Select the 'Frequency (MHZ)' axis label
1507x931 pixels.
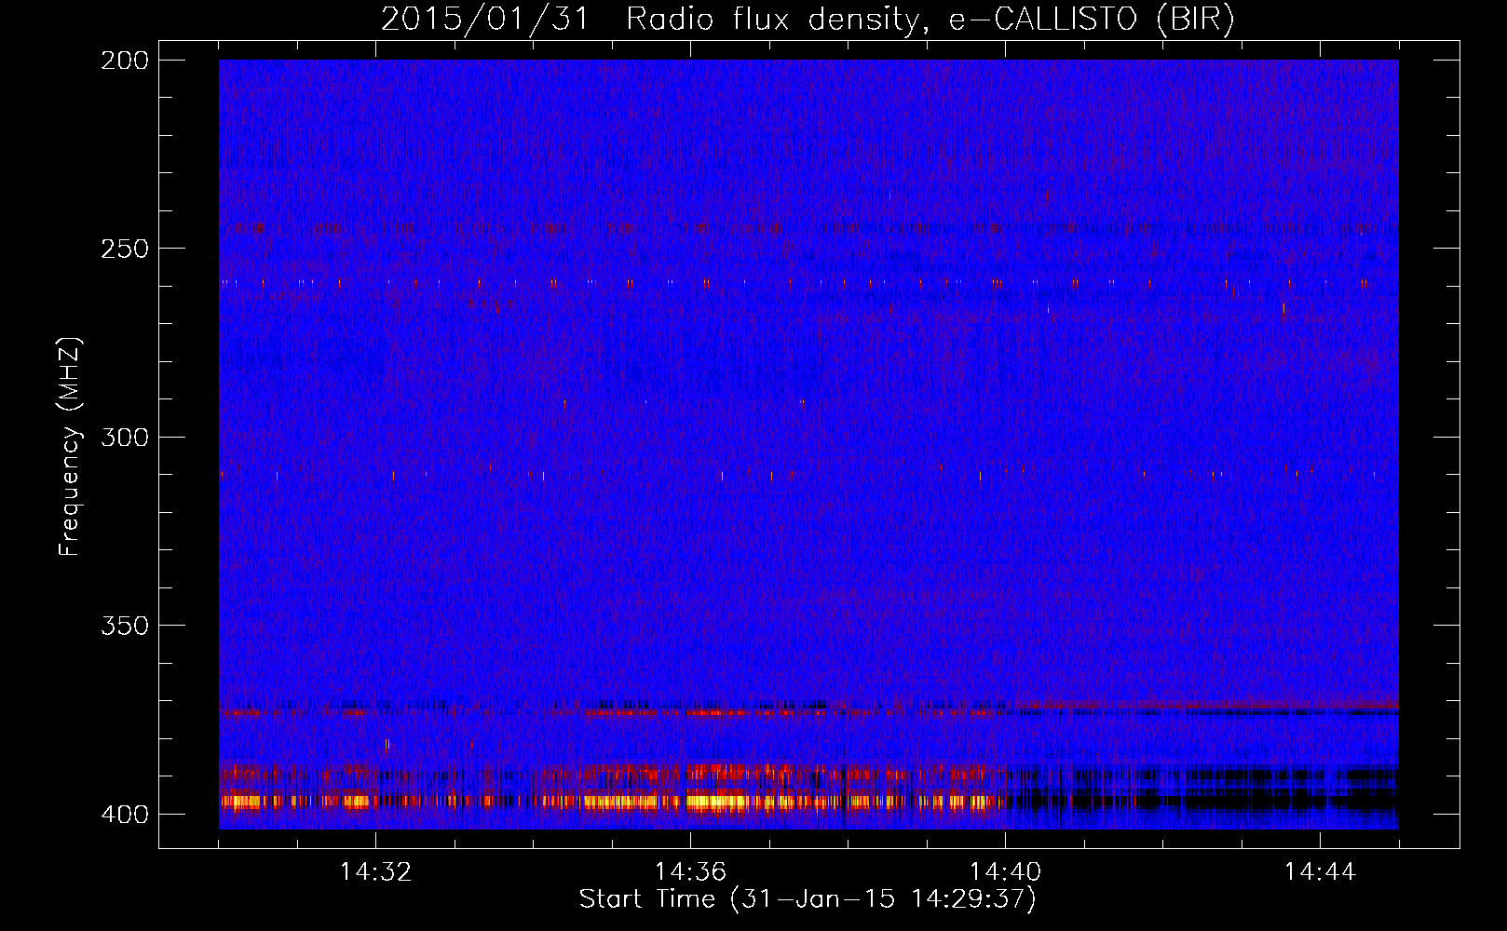[69, 447]
